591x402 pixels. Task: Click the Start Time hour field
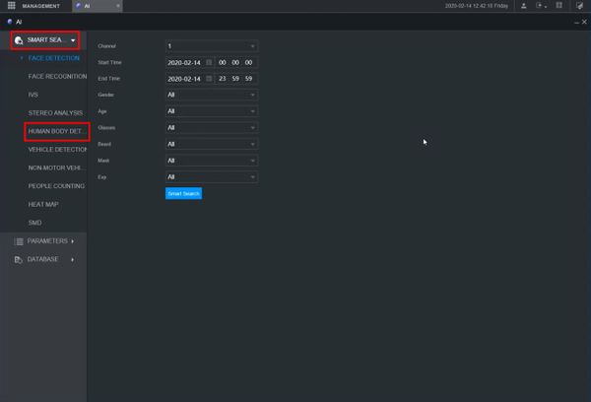click(x=223, y=62)
